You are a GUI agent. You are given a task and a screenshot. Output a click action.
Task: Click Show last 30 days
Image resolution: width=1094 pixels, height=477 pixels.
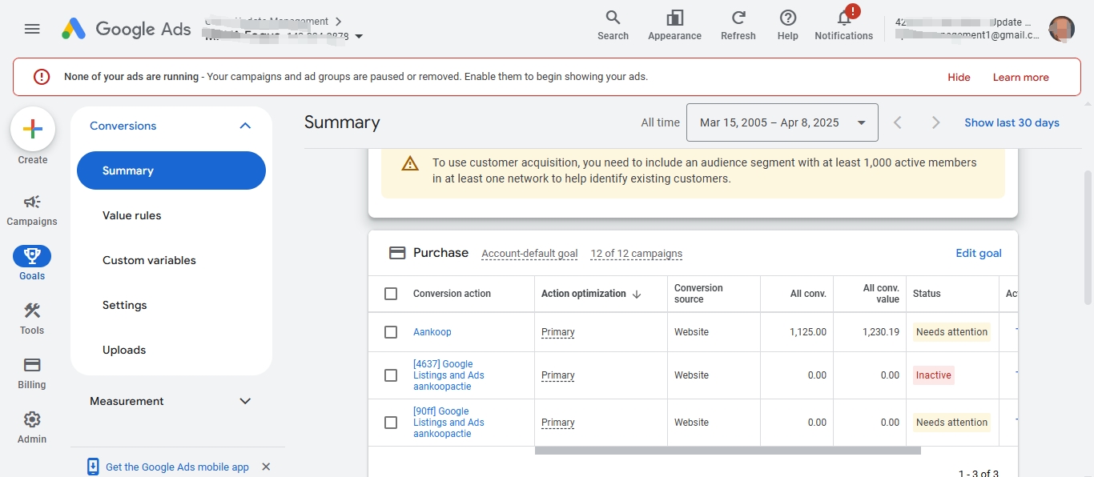click(1012, 122)
